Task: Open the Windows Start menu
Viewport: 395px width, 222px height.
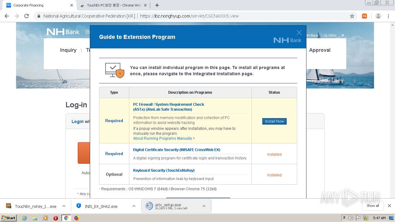Action: click(x=9, y=218)
